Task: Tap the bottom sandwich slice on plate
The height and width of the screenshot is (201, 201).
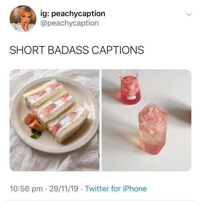Action: coord(68,124)
